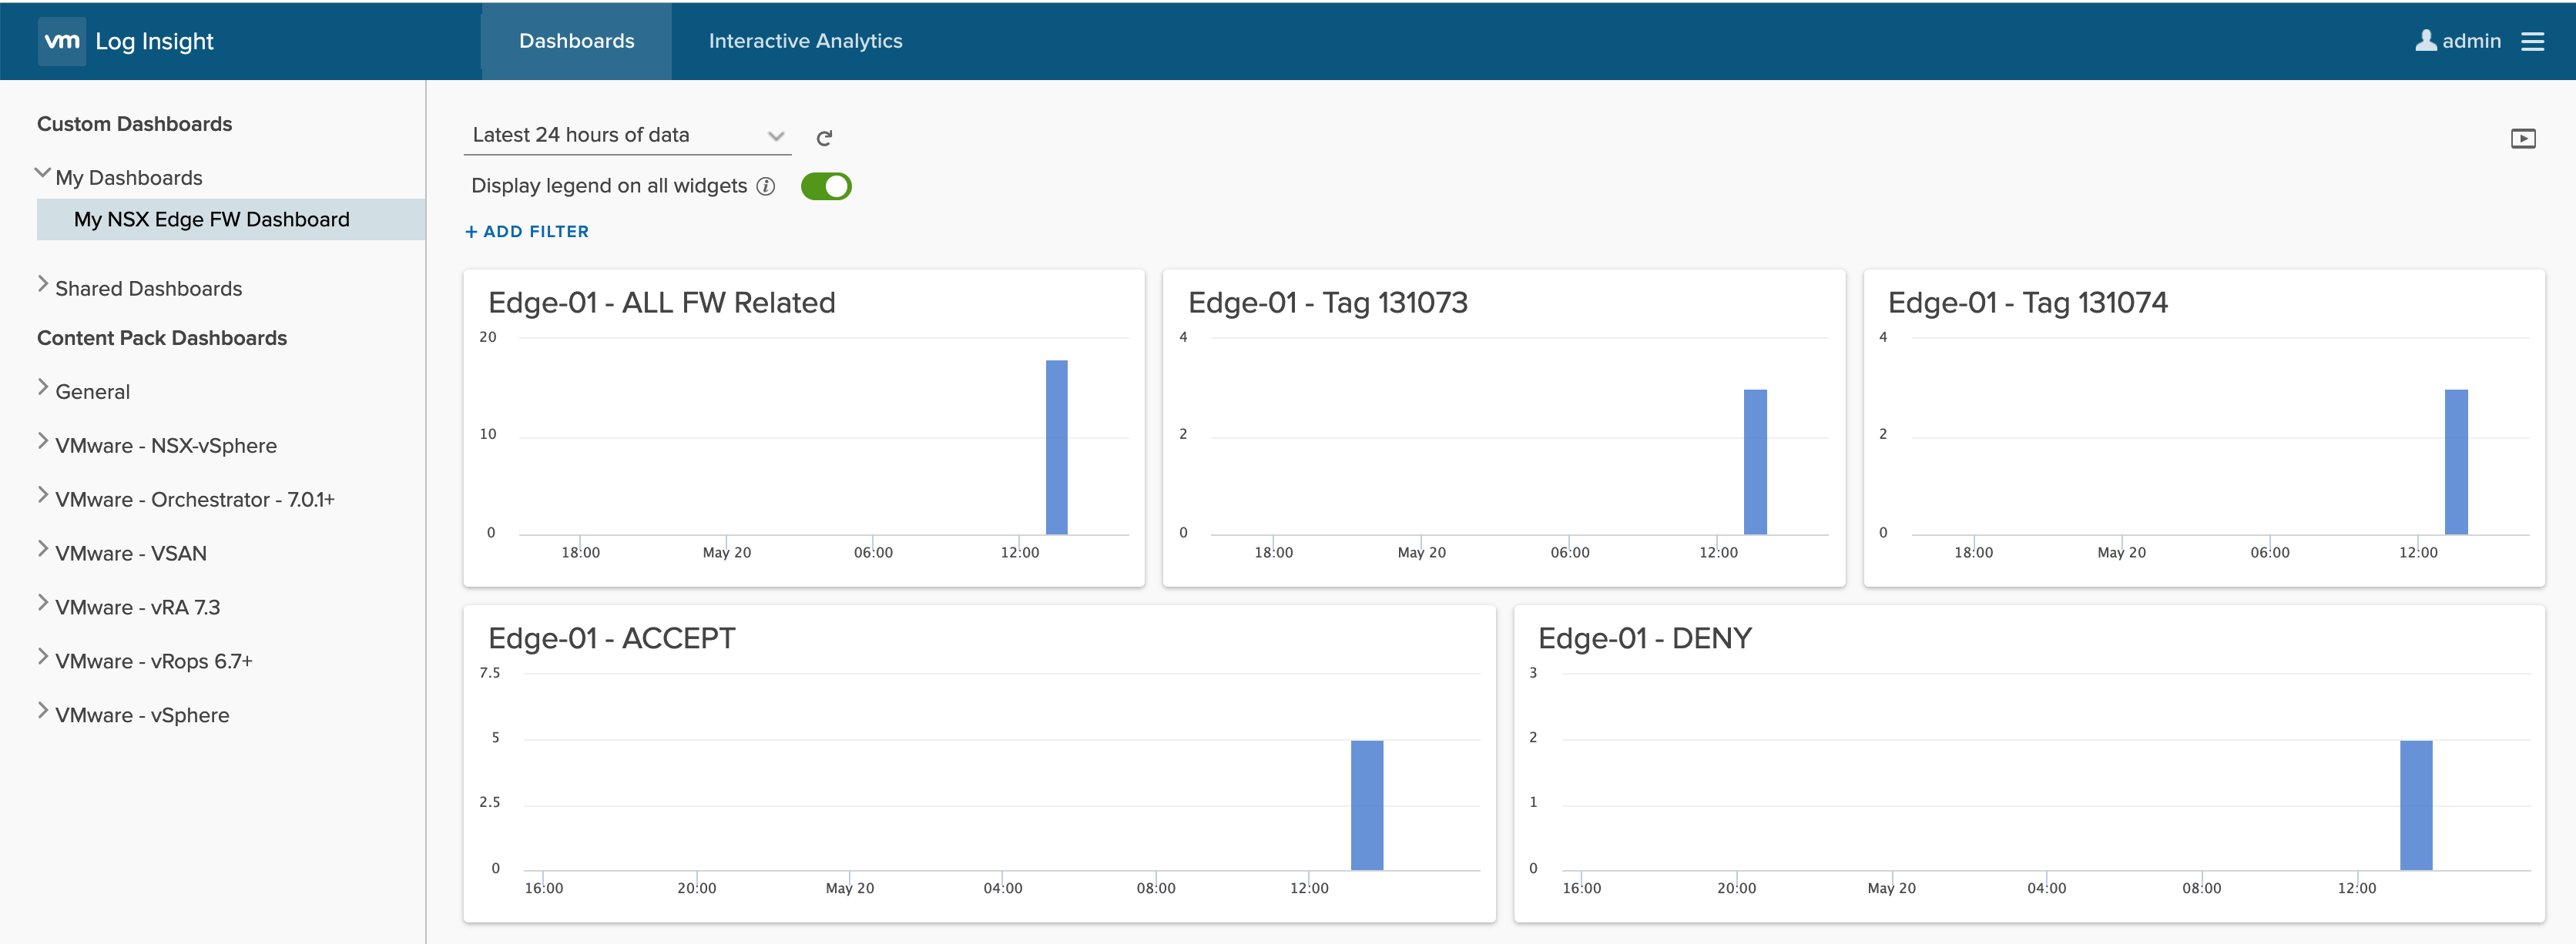Open the hamburger menu icon
The height and width of the screenshot is (944, 2576).
pos(2532,41)
